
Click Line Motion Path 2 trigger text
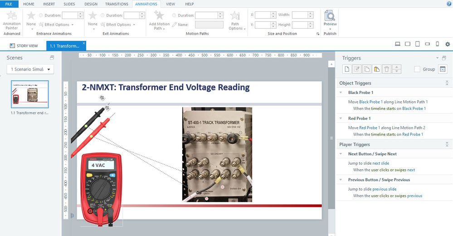click(409, 128)
